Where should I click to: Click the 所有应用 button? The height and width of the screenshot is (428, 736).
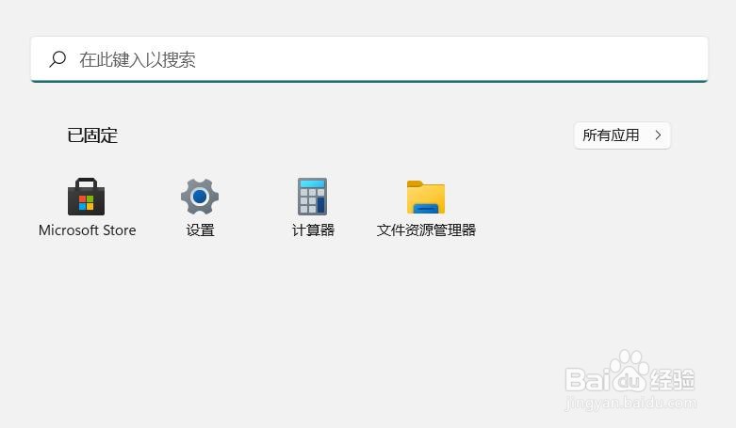[622, 135]
